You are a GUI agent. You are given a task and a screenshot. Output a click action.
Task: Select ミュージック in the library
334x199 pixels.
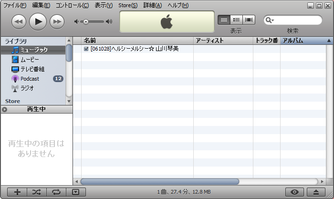33,50
